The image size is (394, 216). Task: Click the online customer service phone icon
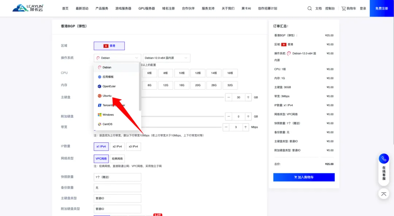pos(383,159)
